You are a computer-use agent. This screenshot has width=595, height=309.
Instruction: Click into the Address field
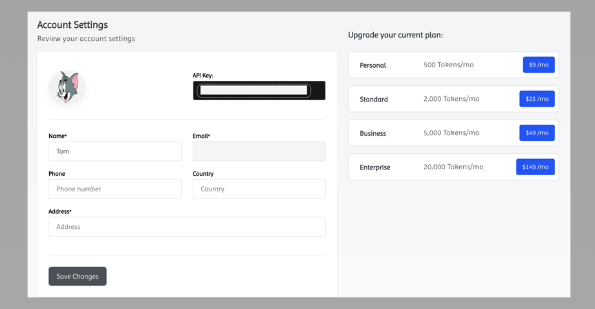[187, 227]
